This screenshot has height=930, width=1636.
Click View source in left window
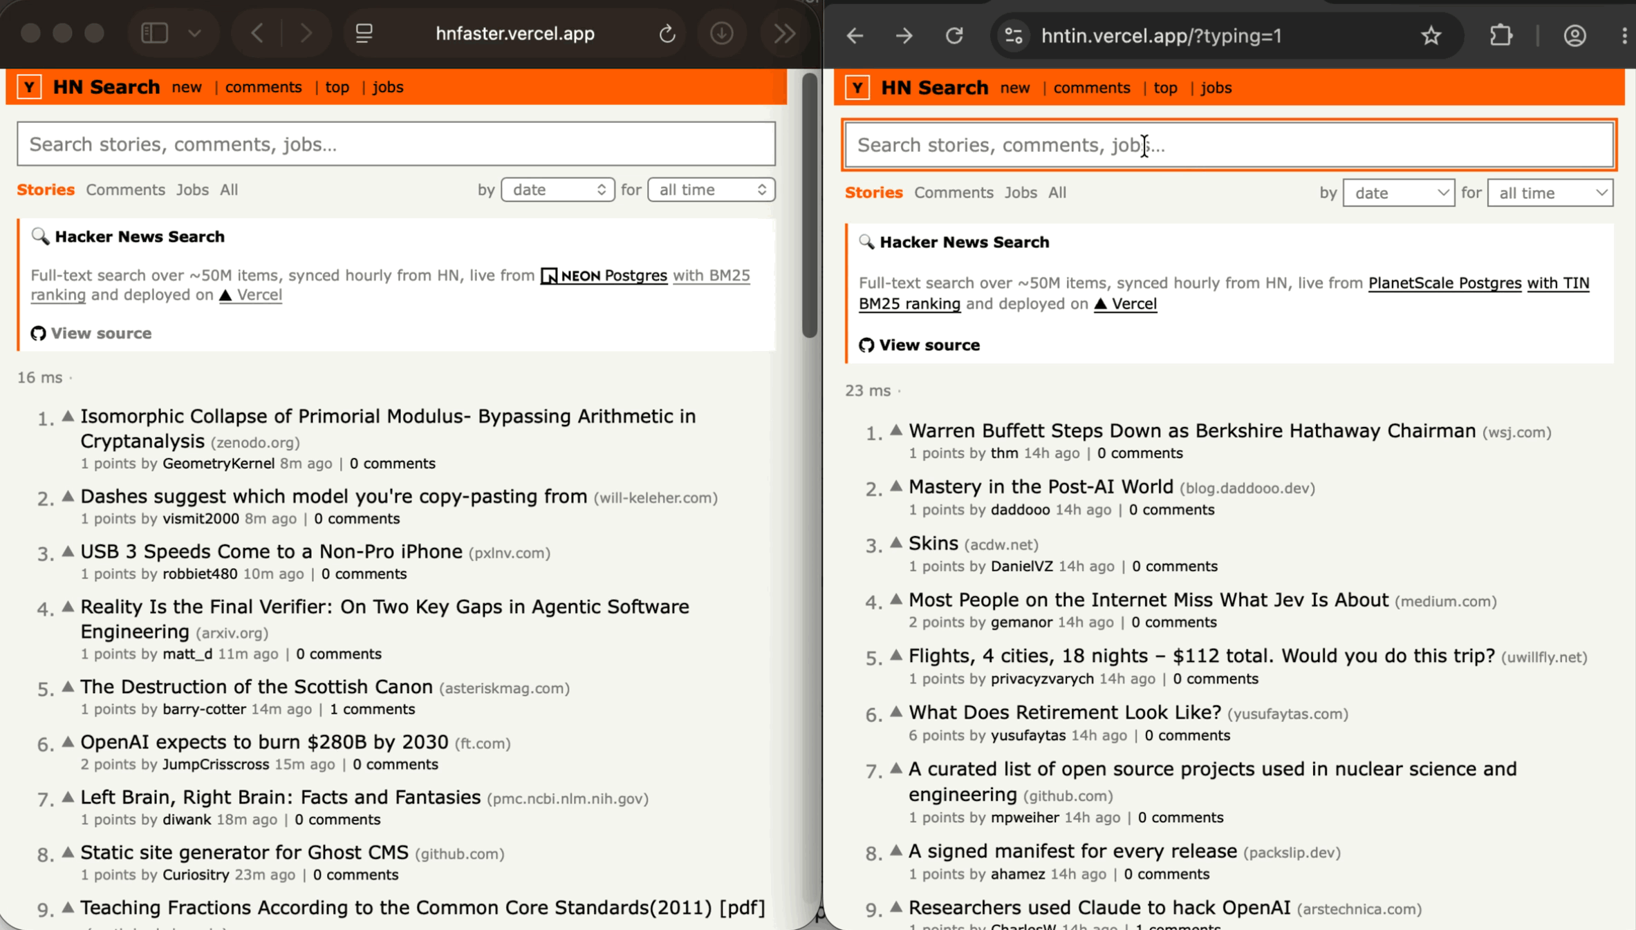pyautogui.click(x=91, y=333)
